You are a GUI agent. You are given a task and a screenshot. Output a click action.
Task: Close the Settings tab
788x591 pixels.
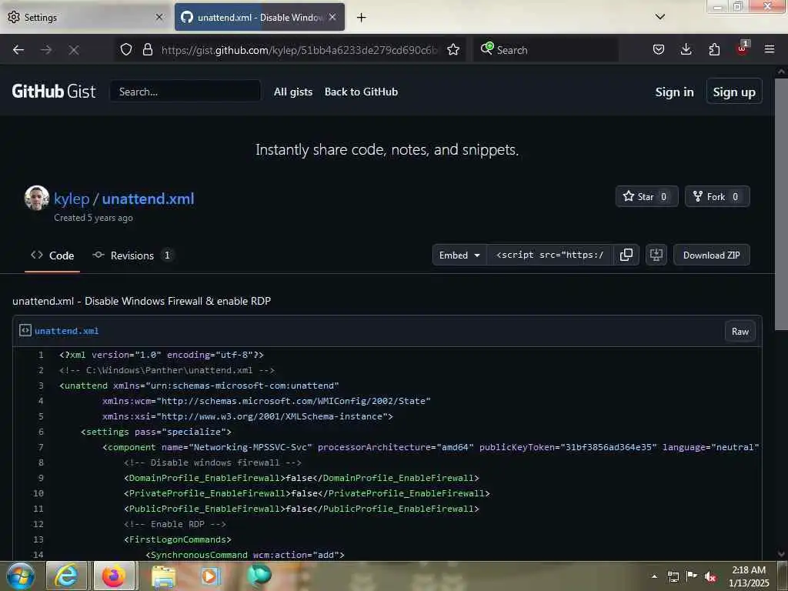coord(159,17)
